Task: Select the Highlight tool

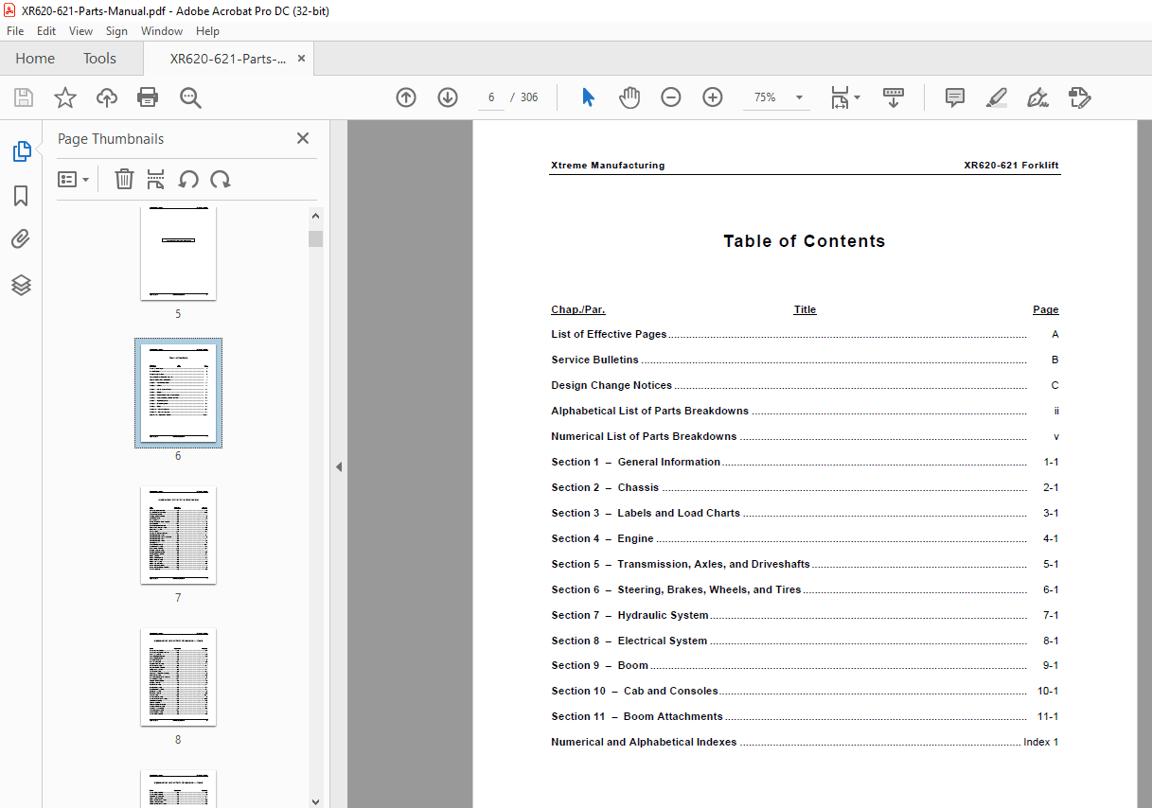Action: [996, 97]
